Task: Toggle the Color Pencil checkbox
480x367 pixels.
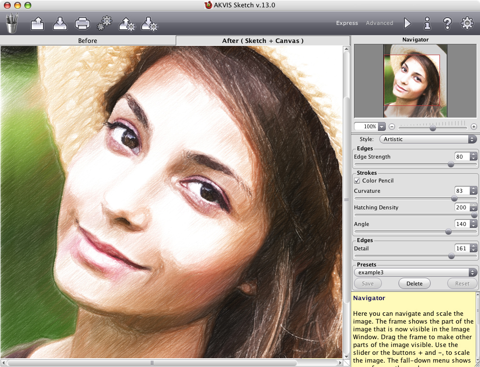Action: [357, 181]
